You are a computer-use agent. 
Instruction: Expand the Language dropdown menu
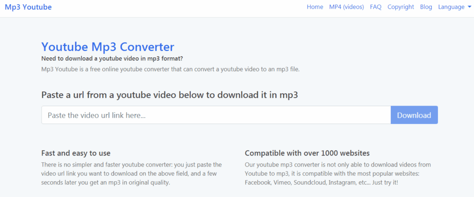pyautogui.click(x=455, y=7)
